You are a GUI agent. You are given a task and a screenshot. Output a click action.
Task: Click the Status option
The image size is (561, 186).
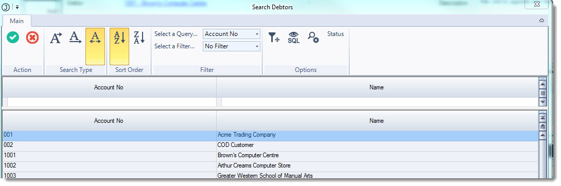click(335, 34)
